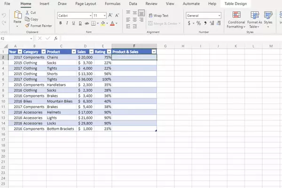This screenshot has width=282, height=188.
Task: Select cell containing Bottom Brackets
Action: 61,129
